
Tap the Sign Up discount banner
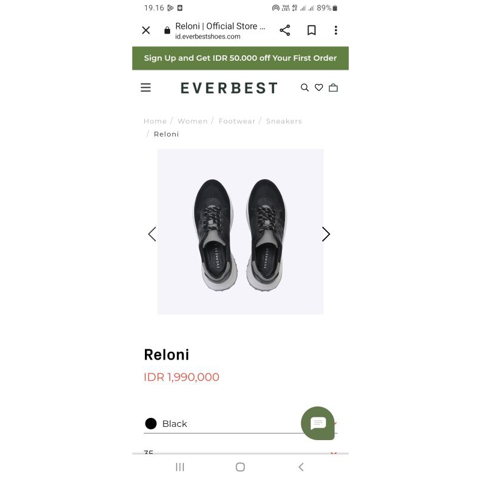(x=240, y=58)
